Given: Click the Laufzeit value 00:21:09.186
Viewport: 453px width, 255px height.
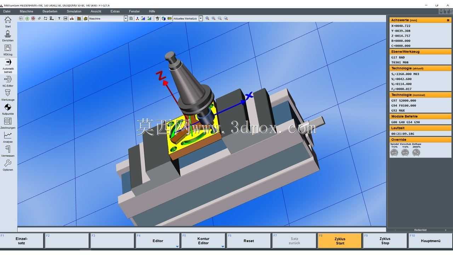Looking at the screenshot, I should tap(402, 134).
